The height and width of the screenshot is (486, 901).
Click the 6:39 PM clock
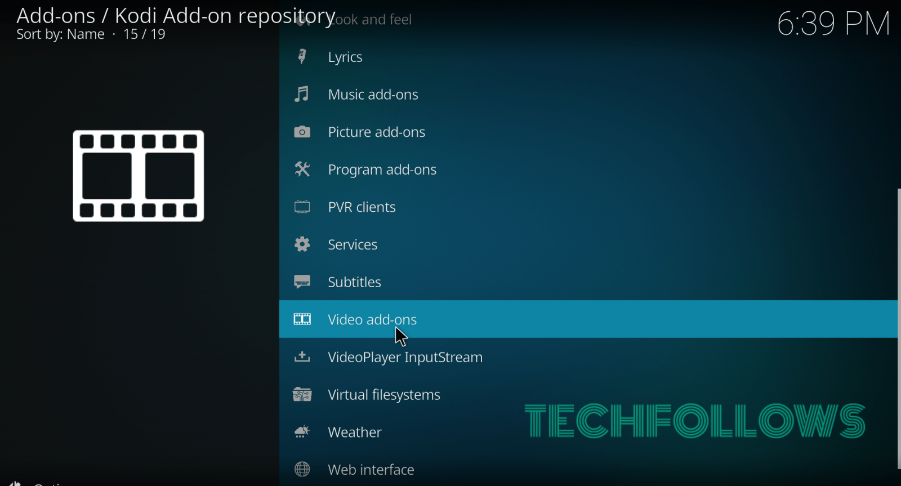click(833, 24)
